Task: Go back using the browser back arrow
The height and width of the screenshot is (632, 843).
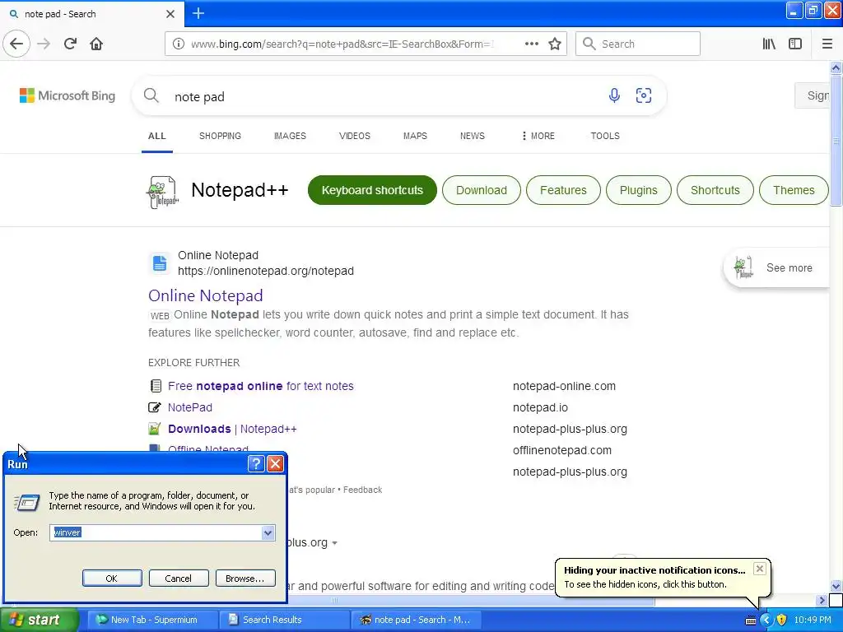Action: click(x=16, y=44)
